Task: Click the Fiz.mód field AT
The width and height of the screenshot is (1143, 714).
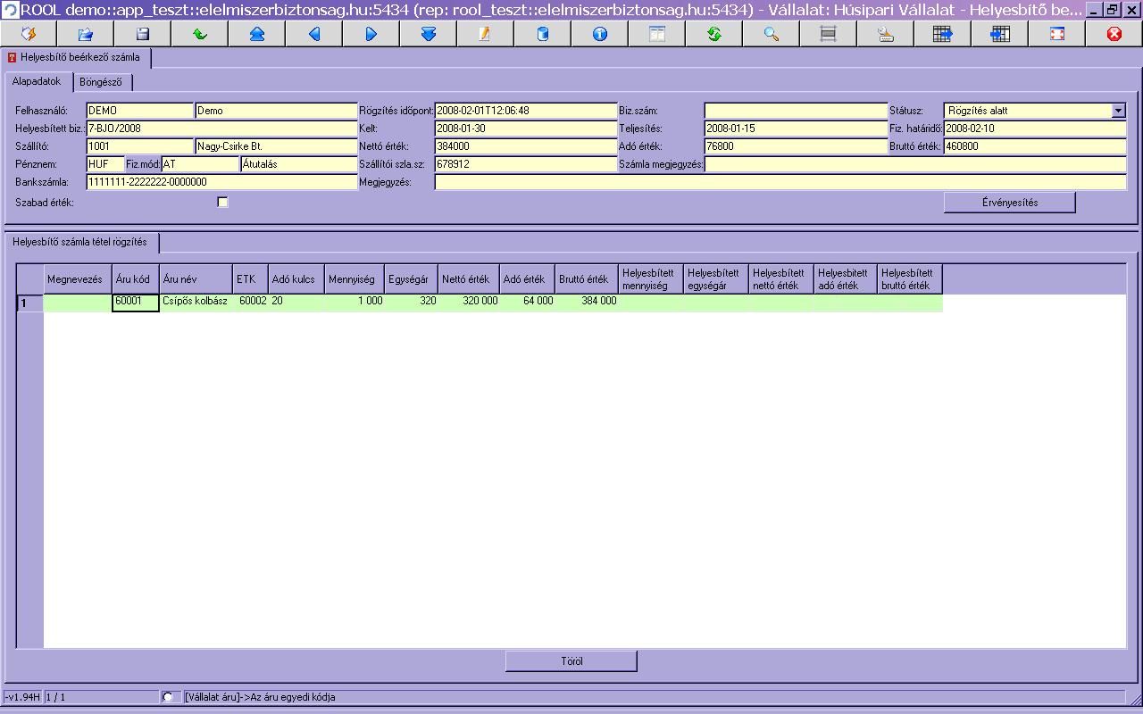Action: click(200, 164)
